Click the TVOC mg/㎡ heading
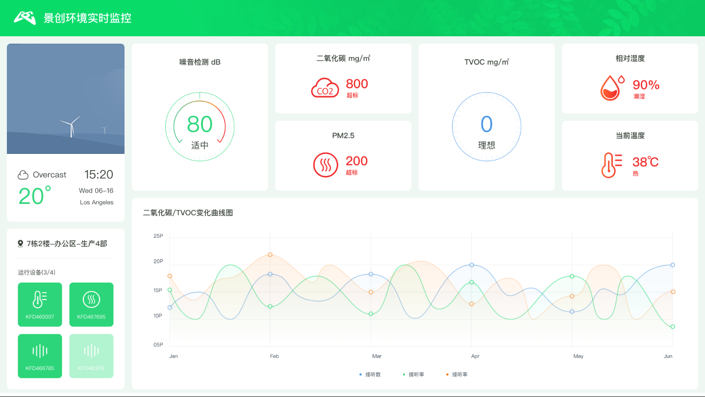This screenshot has height=397, width=705. tap(486, 62)
